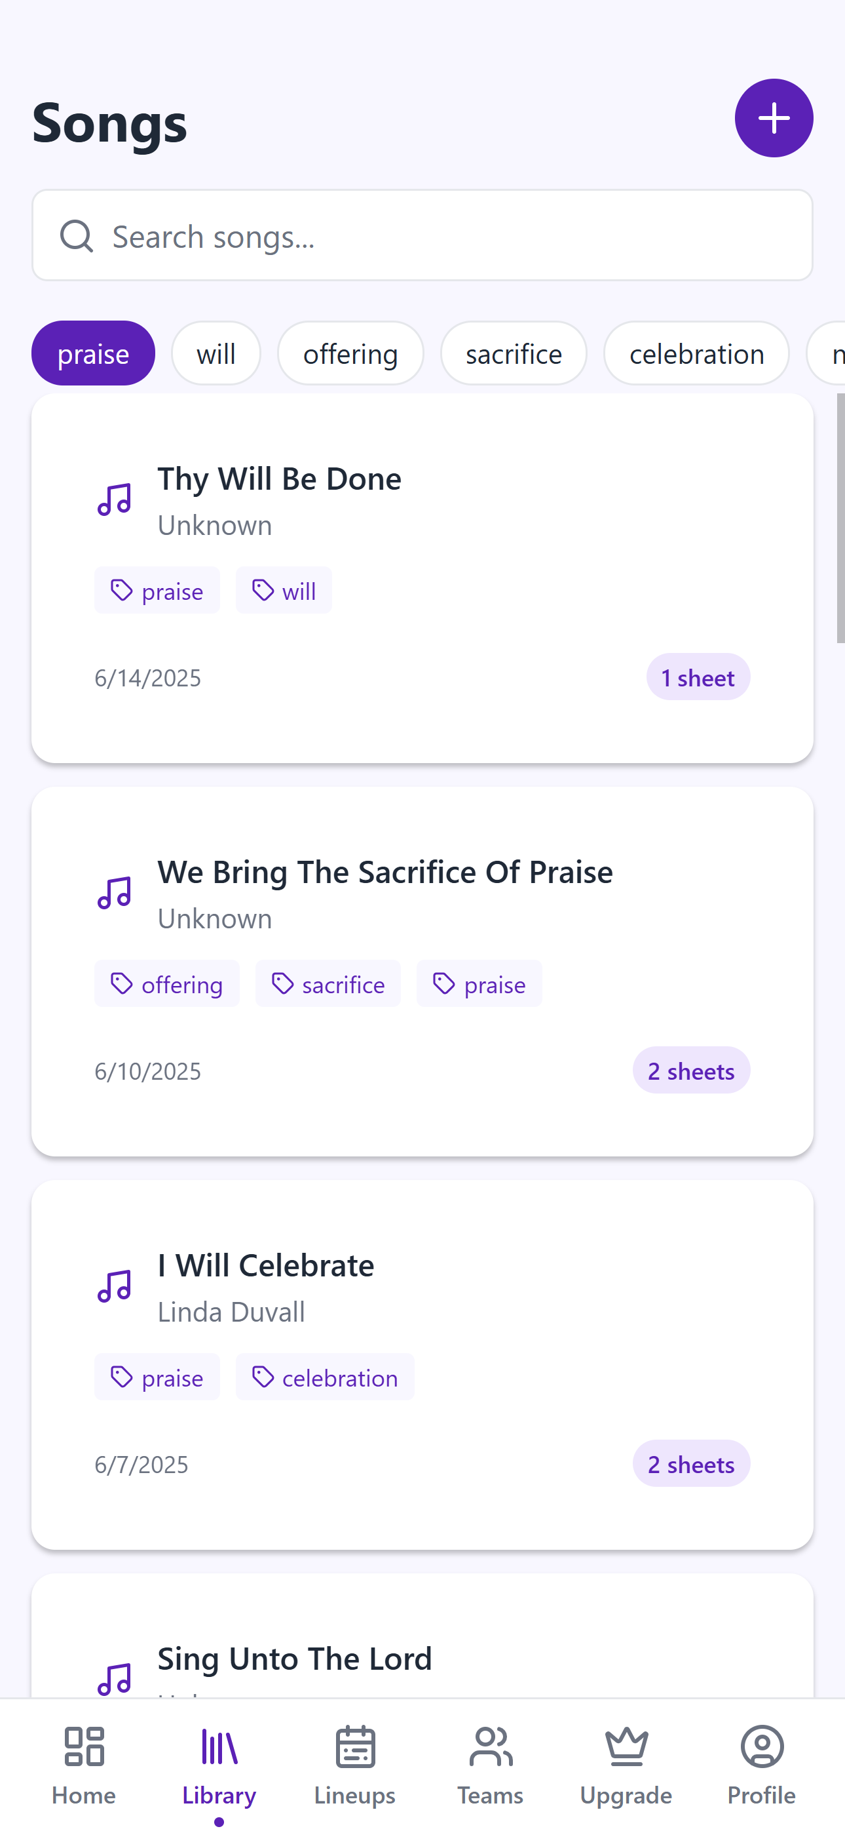Click the search magnifier icon
845x1833 pixels.
point(77,235)
